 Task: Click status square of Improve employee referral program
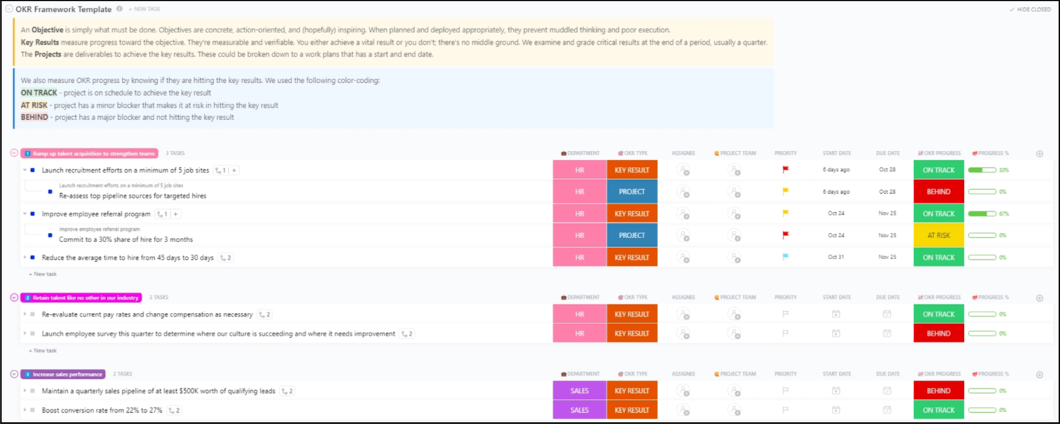click(32, 214)
